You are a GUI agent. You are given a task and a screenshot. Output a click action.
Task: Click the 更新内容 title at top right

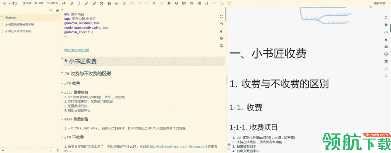point(381,3)
